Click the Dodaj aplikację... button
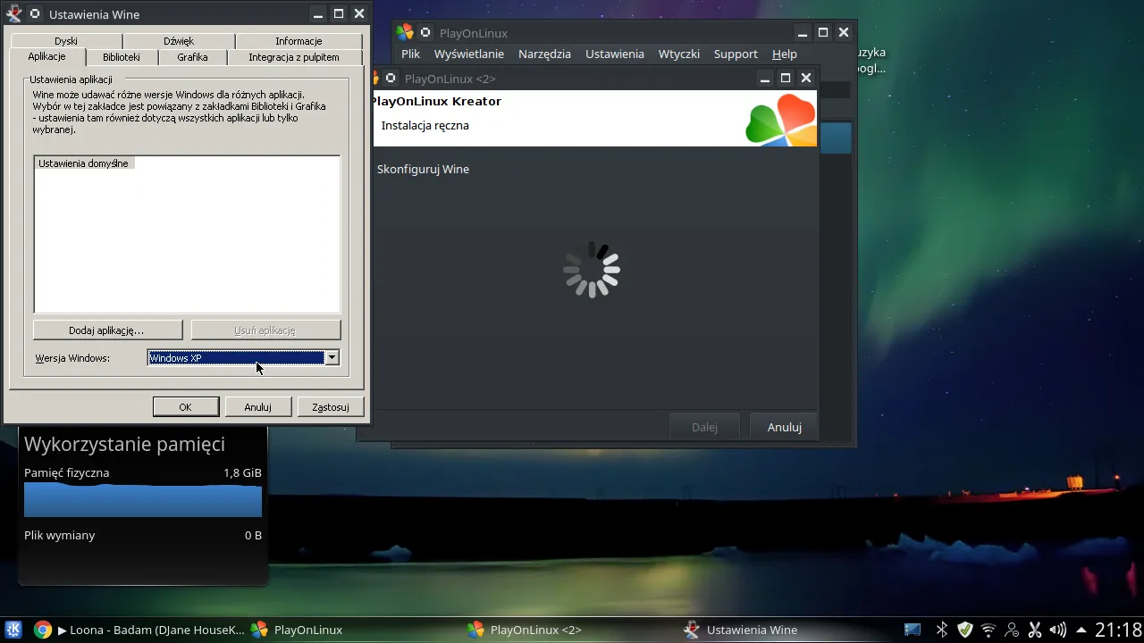Image resolution: width=1144 pixels, height=643 pixels. coord(107,330)
